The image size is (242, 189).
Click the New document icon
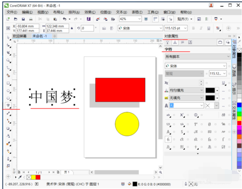[x=8, y=19]
